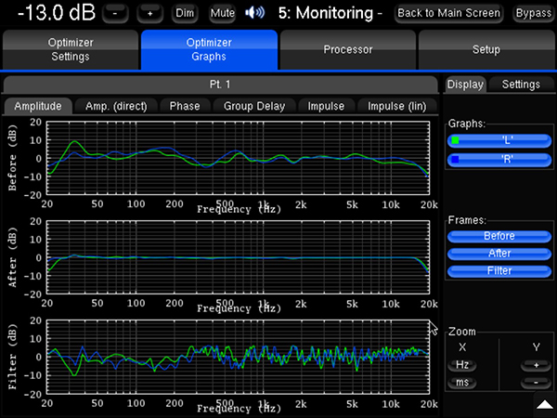Toggle the Filter frame
This screenshot has width=557, height=418.
click(499, 271)
